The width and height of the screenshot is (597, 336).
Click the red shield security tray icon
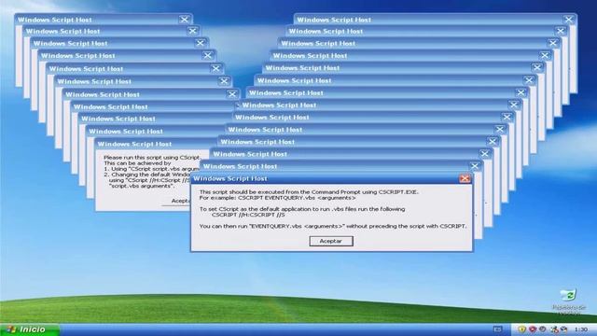coord(533,329)
